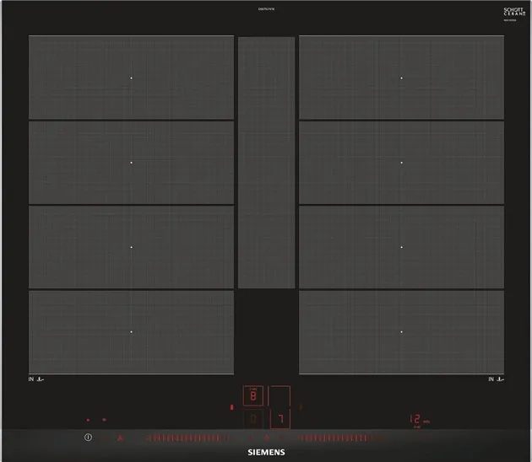The height and width of the screenshot is (462, 532).
Task: Tap the right IN induction symbol
Action: pyautogui.click(x=496, y=380)
